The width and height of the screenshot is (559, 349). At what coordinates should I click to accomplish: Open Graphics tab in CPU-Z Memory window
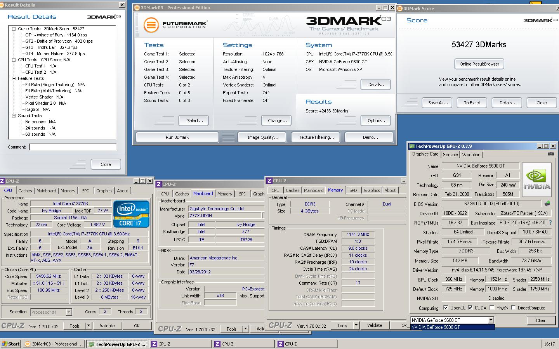[x=372, y=190]
